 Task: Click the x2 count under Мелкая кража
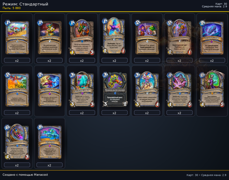point(49,60)
